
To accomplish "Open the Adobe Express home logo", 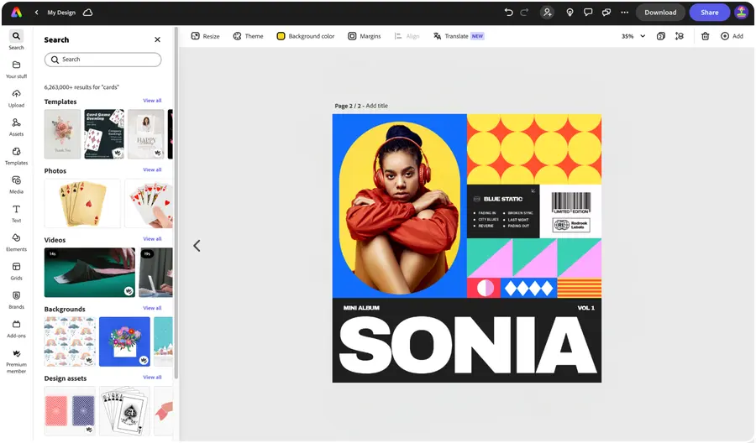I will tap(17, 13).
